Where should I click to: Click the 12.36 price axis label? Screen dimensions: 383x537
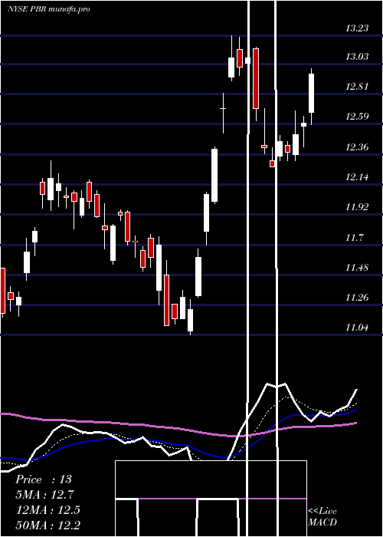357,147
